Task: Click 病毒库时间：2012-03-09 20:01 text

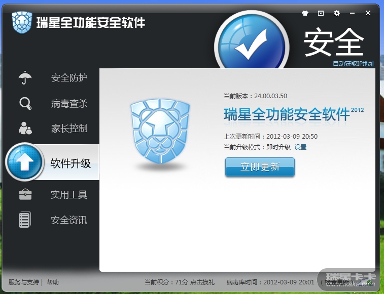Action: (270, 282)
